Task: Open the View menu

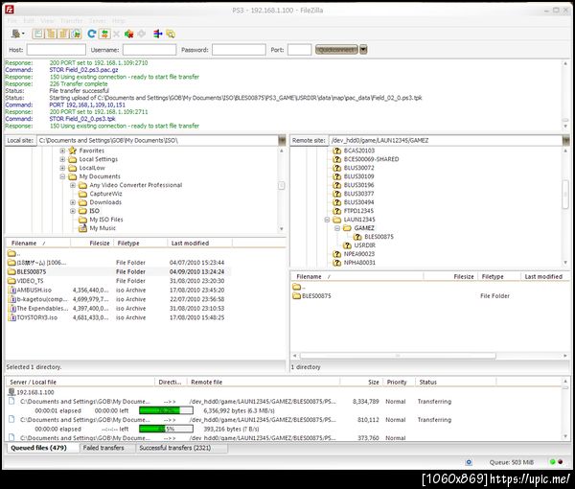Action: point(47,21)
